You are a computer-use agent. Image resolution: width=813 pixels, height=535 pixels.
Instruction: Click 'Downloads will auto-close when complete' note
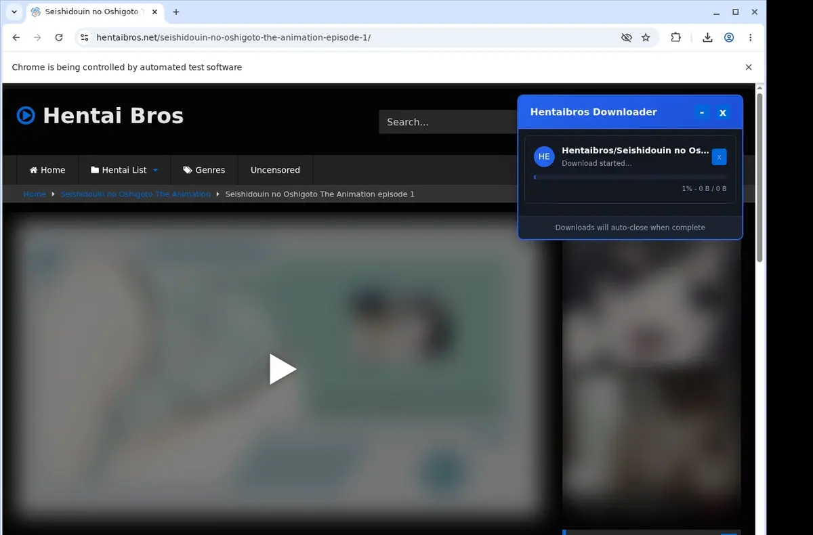[x=630, y=228]
